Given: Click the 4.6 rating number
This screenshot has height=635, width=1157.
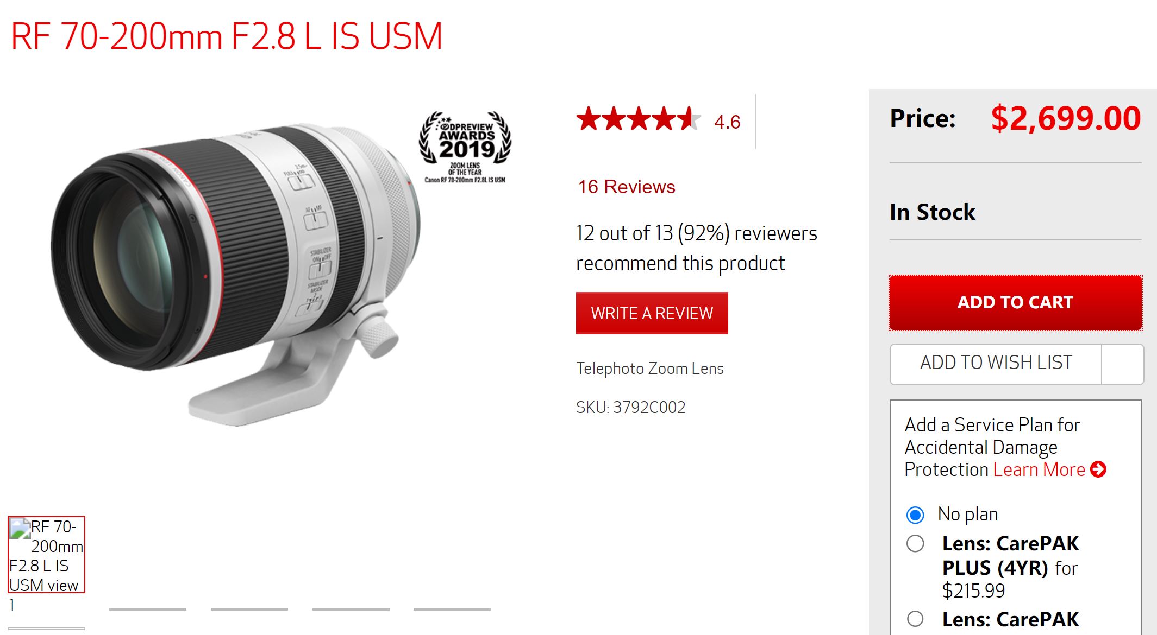Looking at the screenshot, I should (x=727, y=122).
